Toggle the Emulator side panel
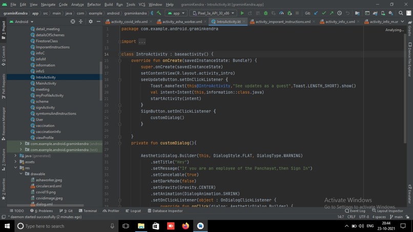Image resolution: width=413 pixels, height=232 pixels. (x=410, y=194)
